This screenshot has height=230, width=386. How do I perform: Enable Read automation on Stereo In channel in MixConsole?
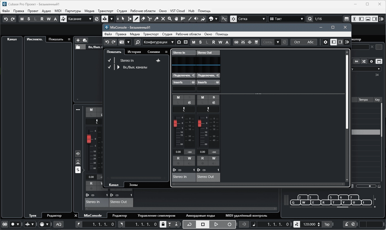tap(178, 158)
